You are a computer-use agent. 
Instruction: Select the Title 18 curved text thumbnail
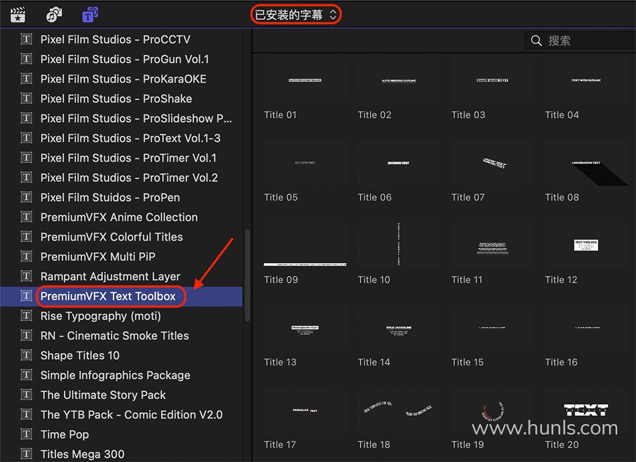[398, 410]
